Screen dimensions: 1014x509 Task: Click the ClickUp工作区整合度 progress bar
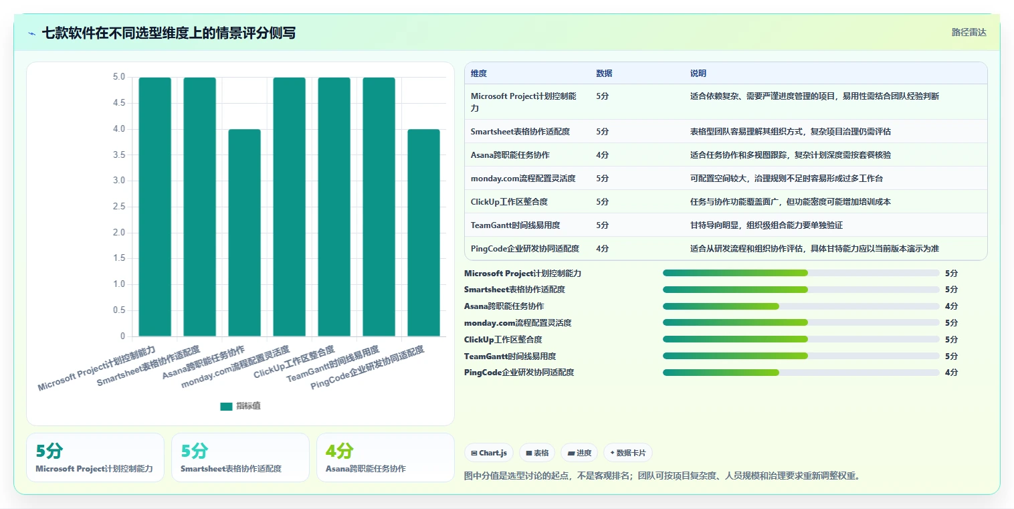pos(801,339)
